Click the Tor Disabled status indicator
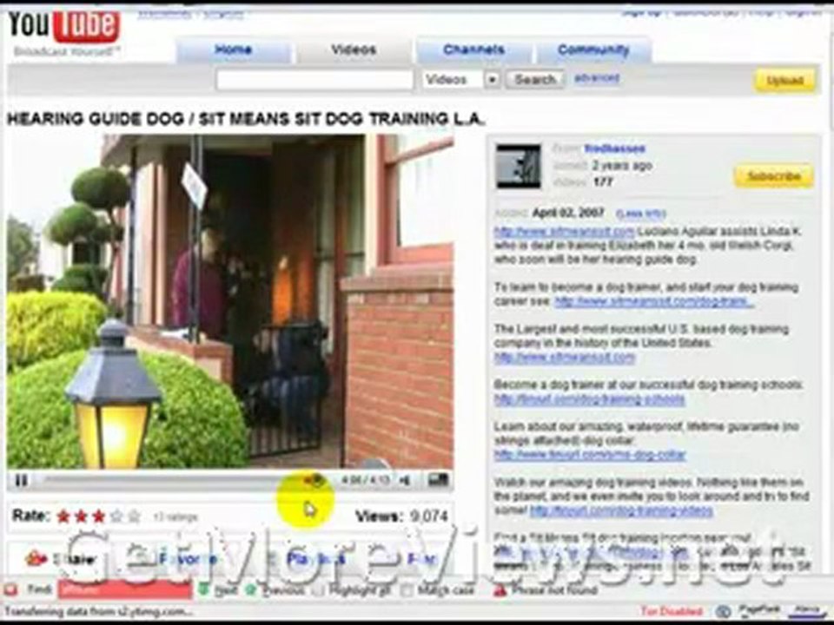Screen dimensions: 834x625 coord(672,611)
